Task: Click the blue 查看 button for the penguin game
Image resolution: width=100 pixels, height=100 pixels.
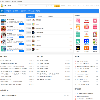Action: [21, 24]
